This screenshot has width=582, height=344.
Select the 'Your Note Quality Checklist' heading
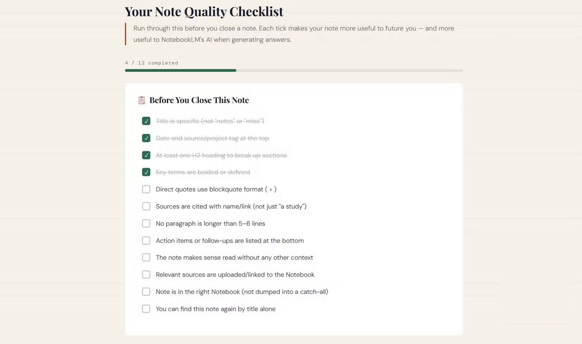click(204, 12)
